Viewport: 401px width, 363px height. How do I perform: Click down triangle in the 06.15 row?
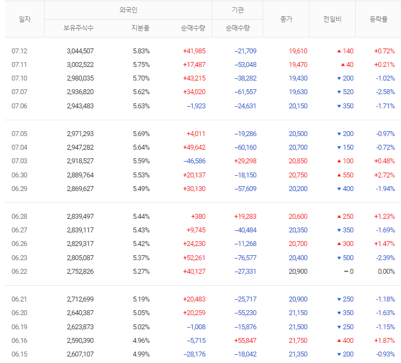339,354
